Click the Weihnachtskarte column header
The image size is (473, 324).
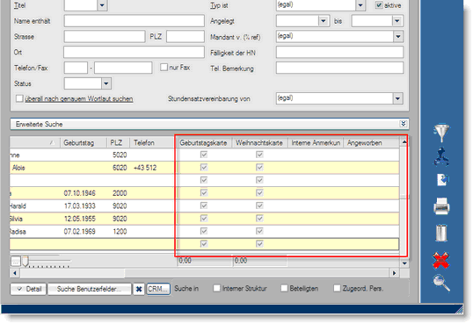click(x=259, y=143)
